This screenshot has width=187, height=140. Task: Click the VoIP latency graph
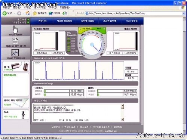79,71
